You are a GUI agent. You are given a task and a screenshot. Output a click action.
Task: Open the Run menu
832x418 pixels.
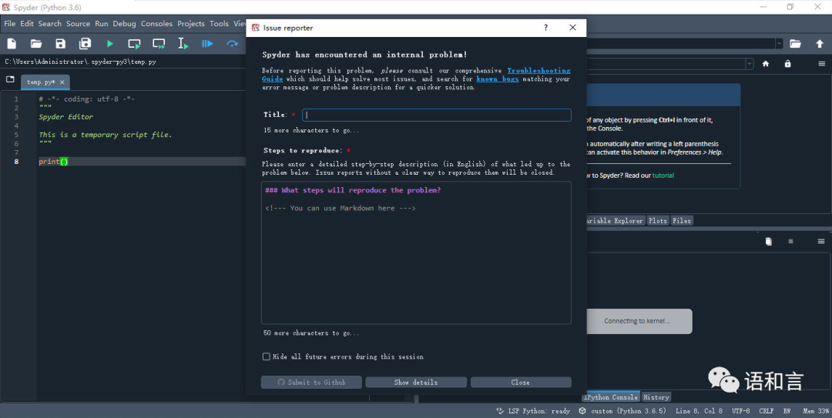pyautogui.click(x=102, y=23)
